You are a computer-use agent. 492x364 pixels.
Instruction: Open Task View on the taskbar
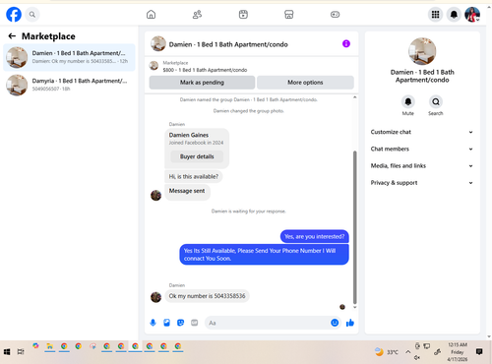(21, 352)
